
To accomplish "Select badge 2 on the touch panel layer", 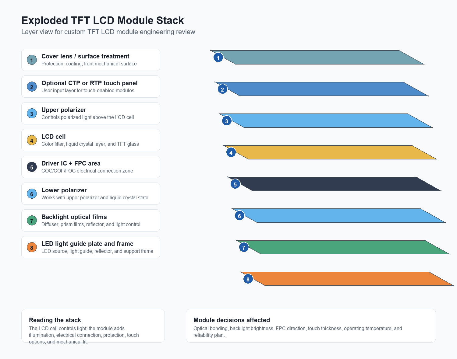I will [222, 89].
